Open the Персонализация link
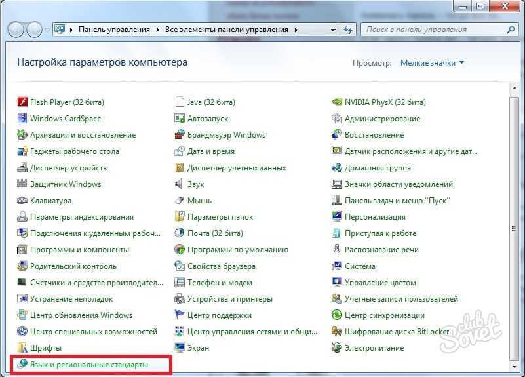 click(375, 217)
